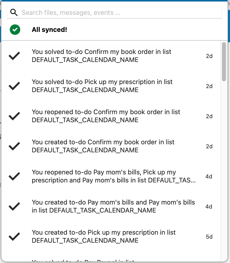The width and height of the screenshot is (230, 263).
Task: Click checkmark icon beside reopened Pay mom's bills
Action: point(14,176)
